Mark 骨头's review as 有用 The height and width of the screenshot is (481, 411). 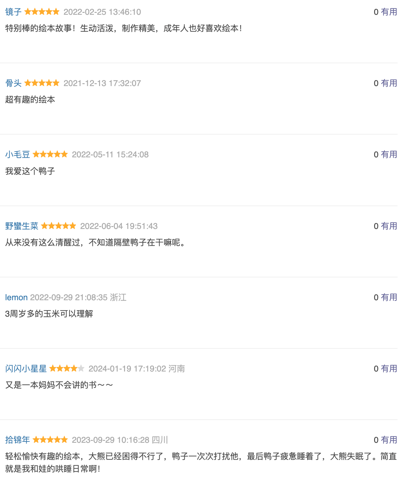389,83
